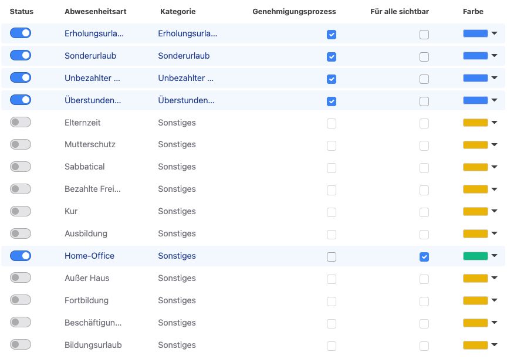Enable the Elternzeit status toggle
This screenshot has width=507, height=359.
coord(21,122)
